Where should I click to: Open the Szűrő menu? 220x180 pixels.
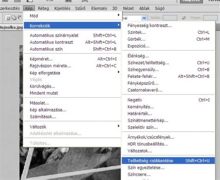pyautogui.click(x=80, y=8)
